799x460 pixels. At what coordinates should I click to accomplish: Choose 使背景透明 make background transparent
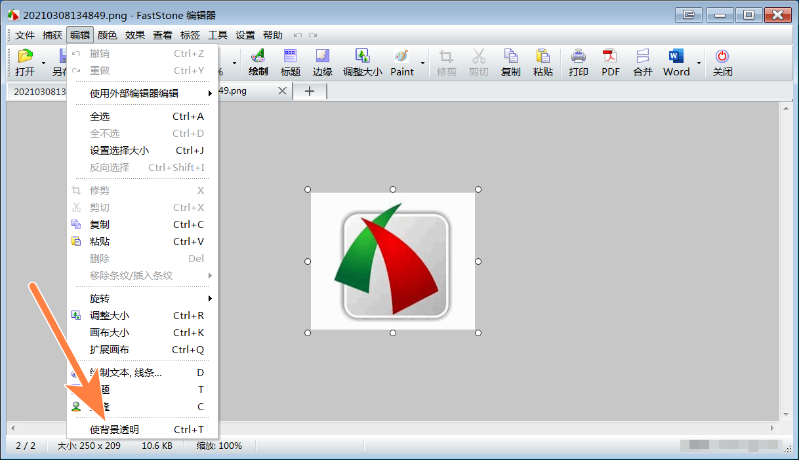pyautogui.click(x=142, y=430)
